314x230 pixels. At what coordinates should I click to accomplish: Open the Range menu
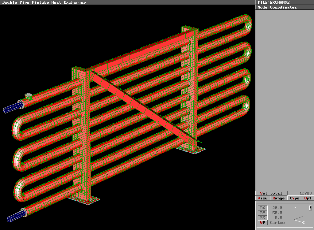pos(278,198)
